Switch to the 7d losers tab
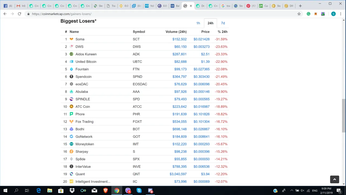 point(223,23)
